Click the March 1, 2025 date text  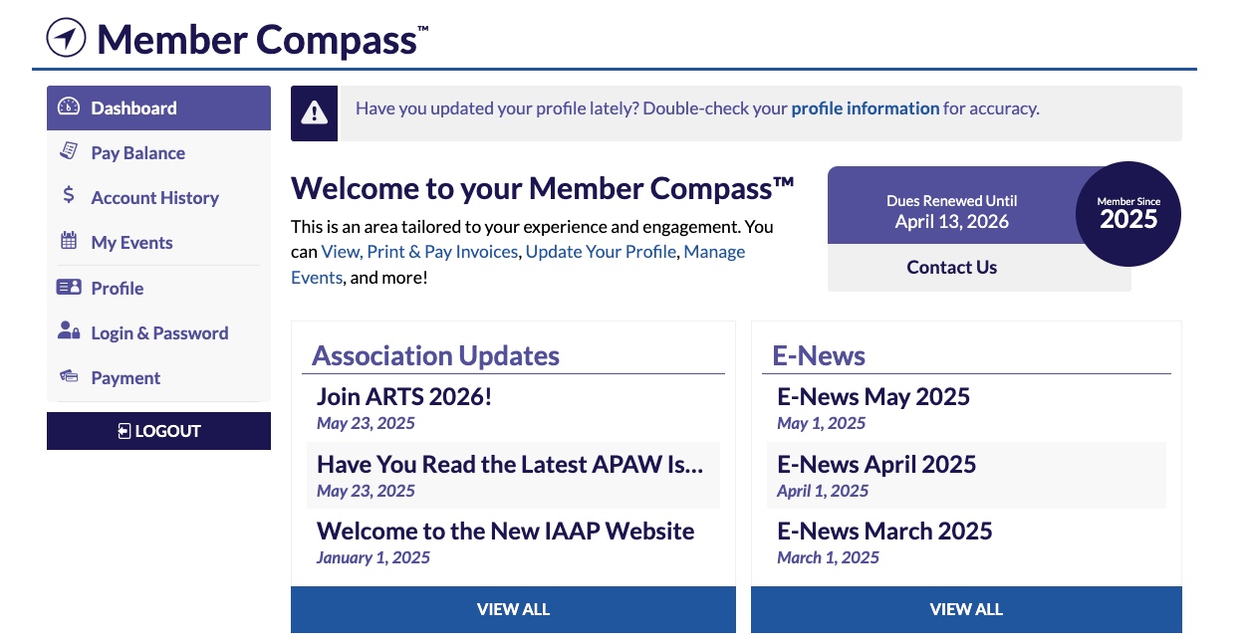pyautogui.click(x=828, y=557)
